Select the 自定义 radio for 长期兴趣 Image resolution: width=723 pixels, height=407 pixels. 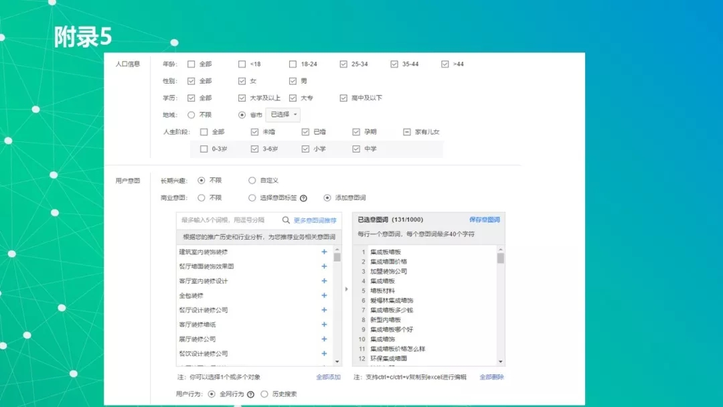[x=252, y=181]
